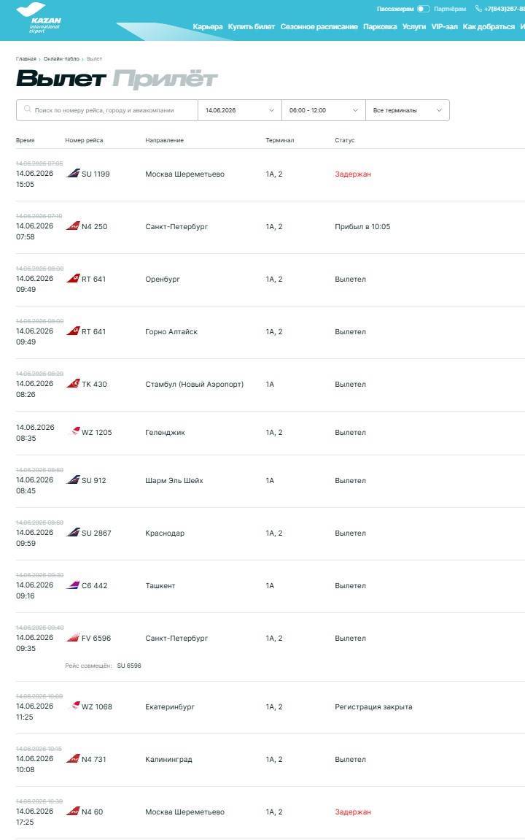The width and height of the screenshot is (525, 840).
Task: Open the VIP-зал menu link
Action: (444, 27)
